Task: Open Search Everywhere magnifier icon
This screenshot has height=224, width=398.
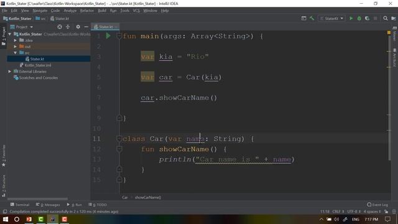Action: [x=386, y=18]
